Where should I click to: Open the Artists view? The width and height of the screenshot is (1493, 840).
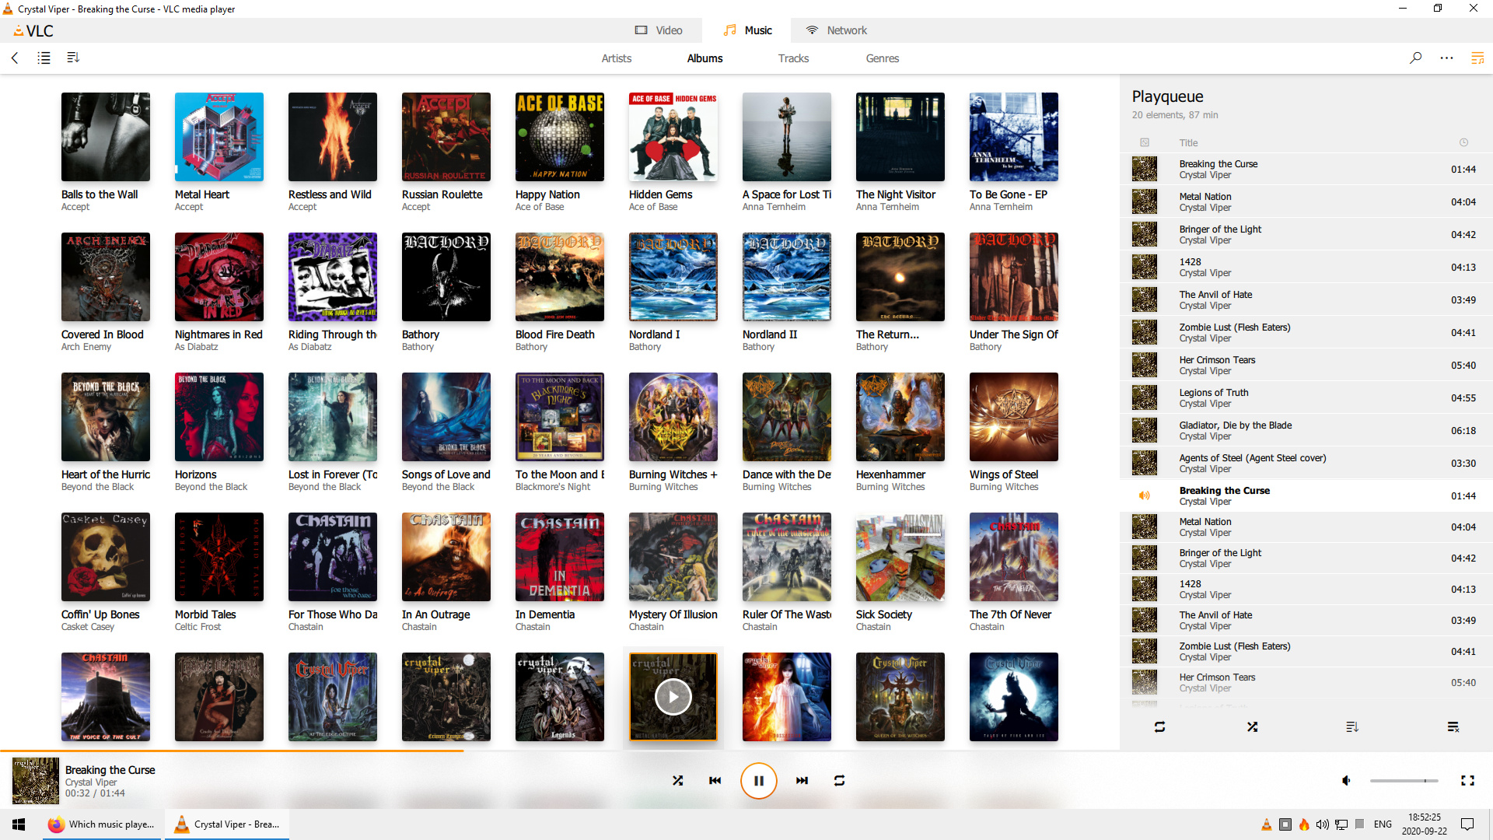coord(616,58)
